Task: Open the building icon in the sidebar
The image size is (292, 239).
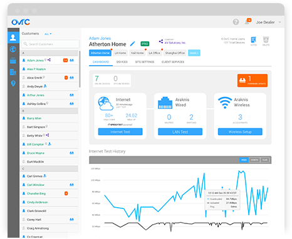Action: 13,72
